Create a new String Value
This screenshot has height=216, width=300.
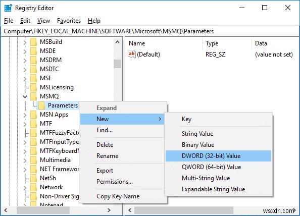click(x=218, y=134)
